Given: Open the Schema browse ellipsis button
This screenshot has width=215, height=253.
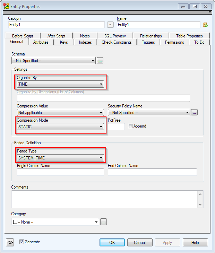Looking at the screenshot, I should (100, 61).
